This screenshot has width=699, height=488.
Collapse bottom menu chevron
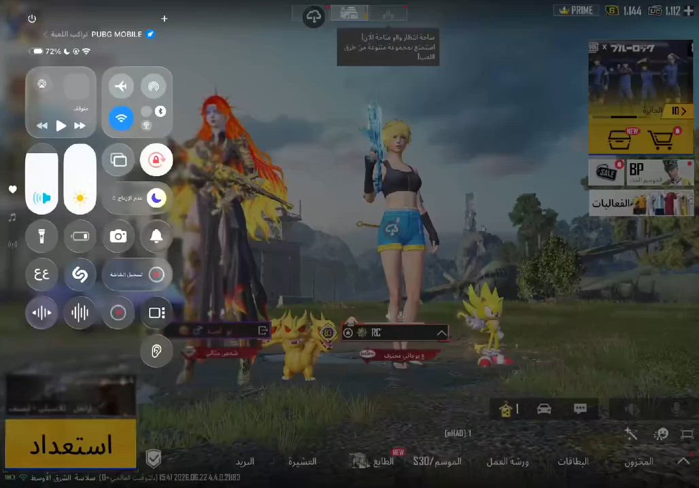tap(683, 461)
